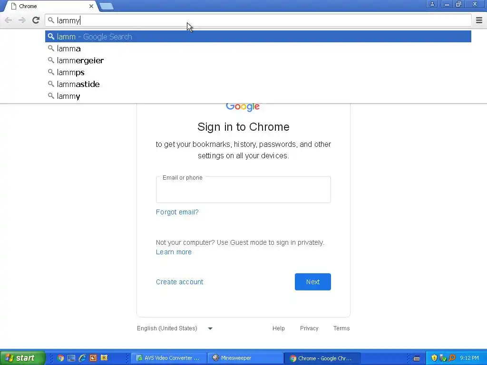Switch to AVS Video Converter taskbar window
This screenshot has width=487, height=365.
point(169,358)
